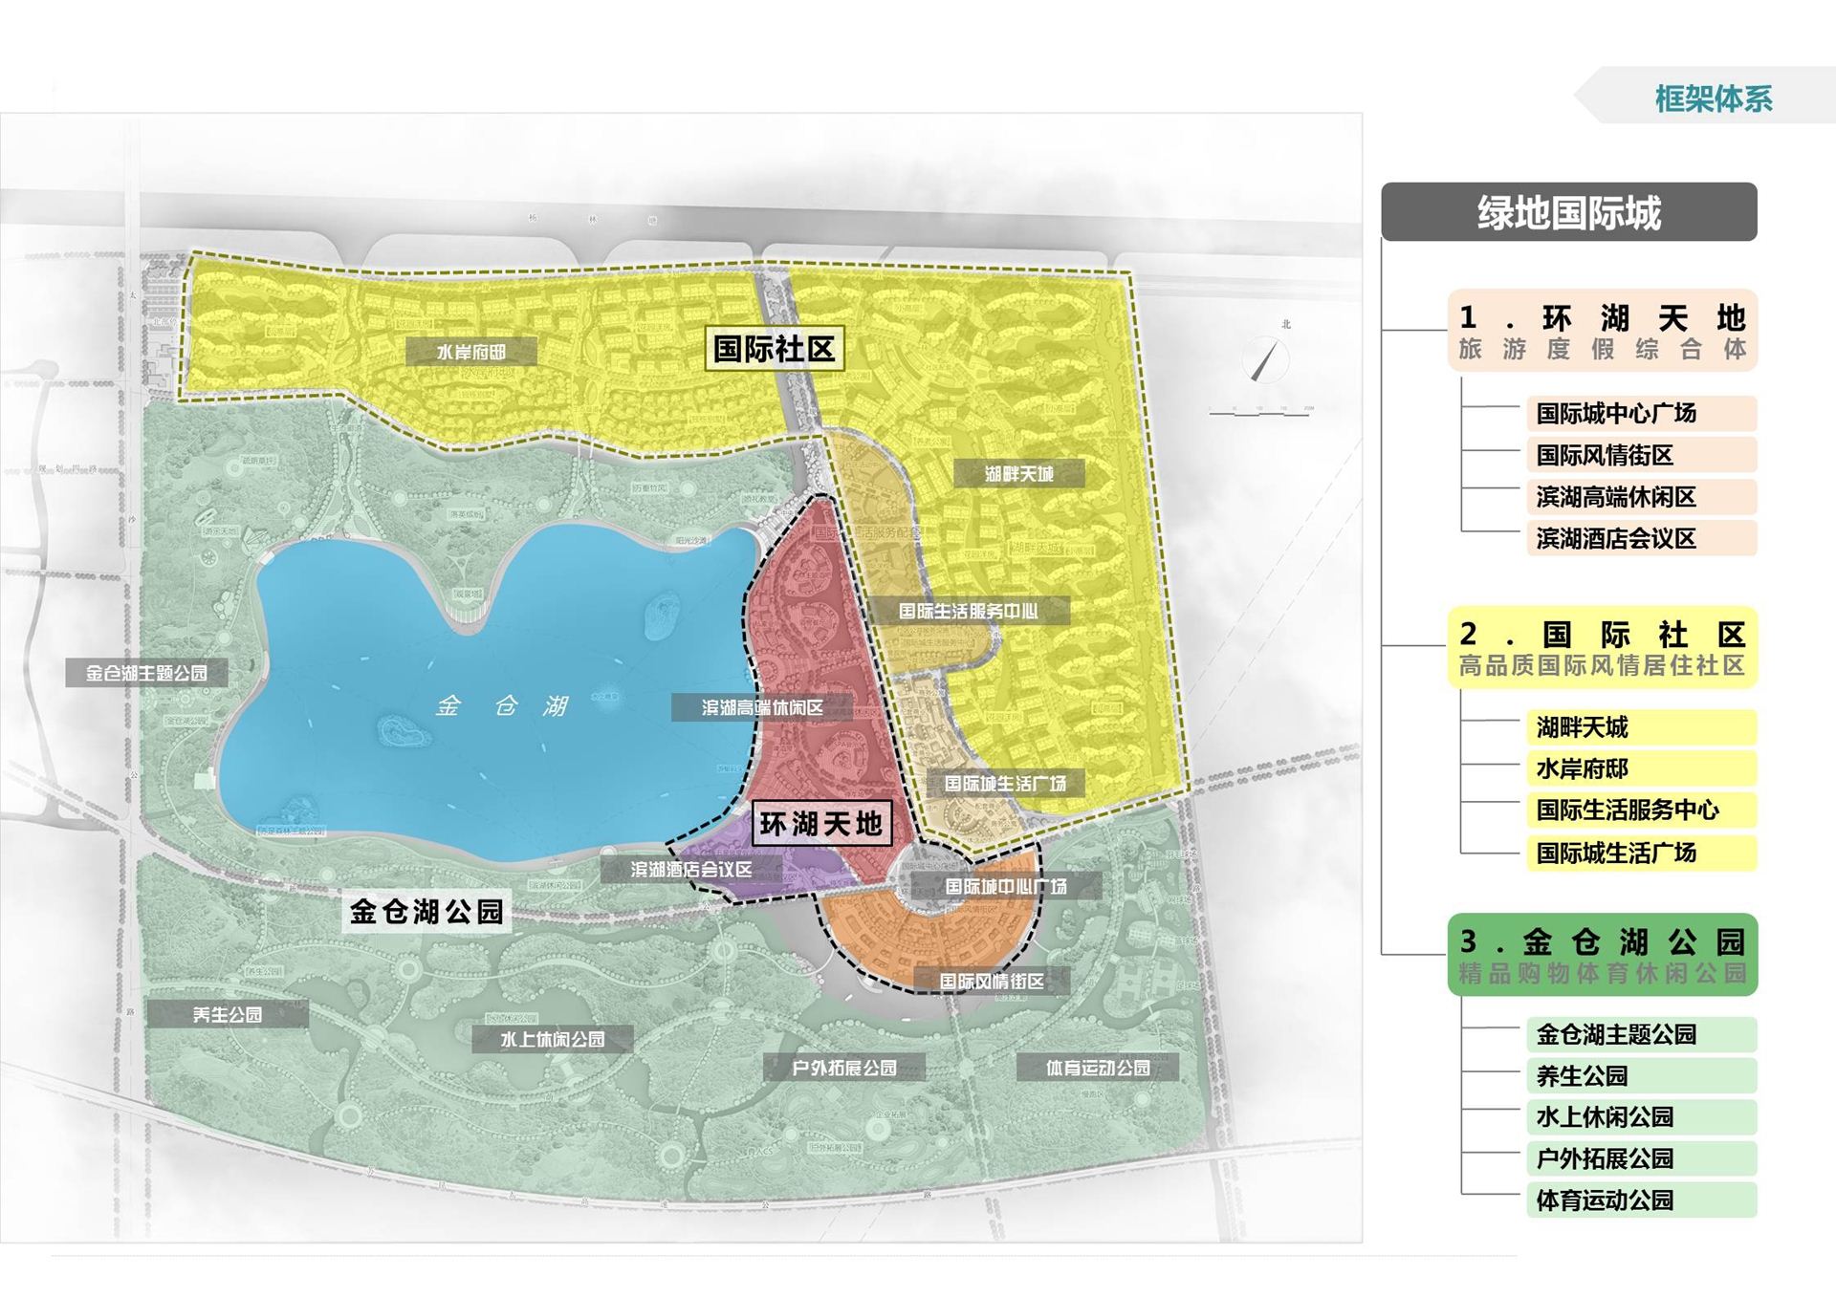The height and width of the screenshot is (1297, 1836).
Task: Click the 国际风情街区 tag on orange zone
Action: (991, 982)
